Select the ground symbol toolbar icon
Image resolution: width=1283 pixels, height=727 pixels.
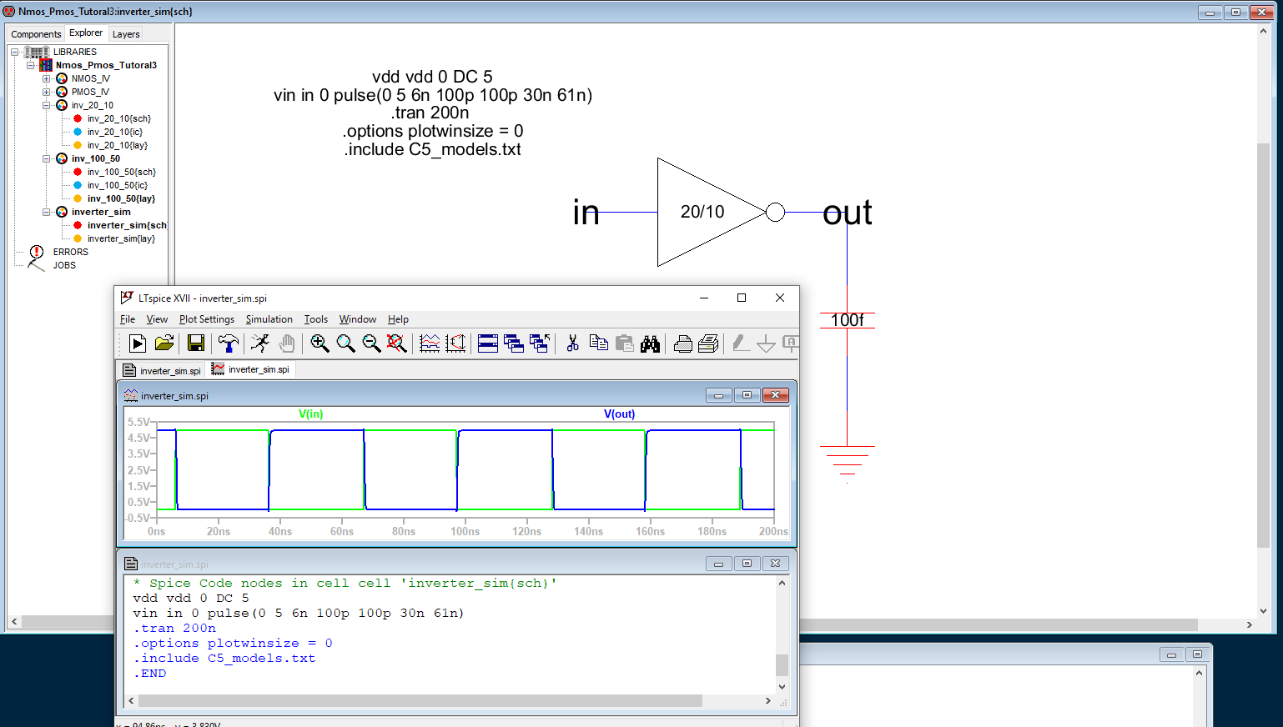click(x=766, y=343)
